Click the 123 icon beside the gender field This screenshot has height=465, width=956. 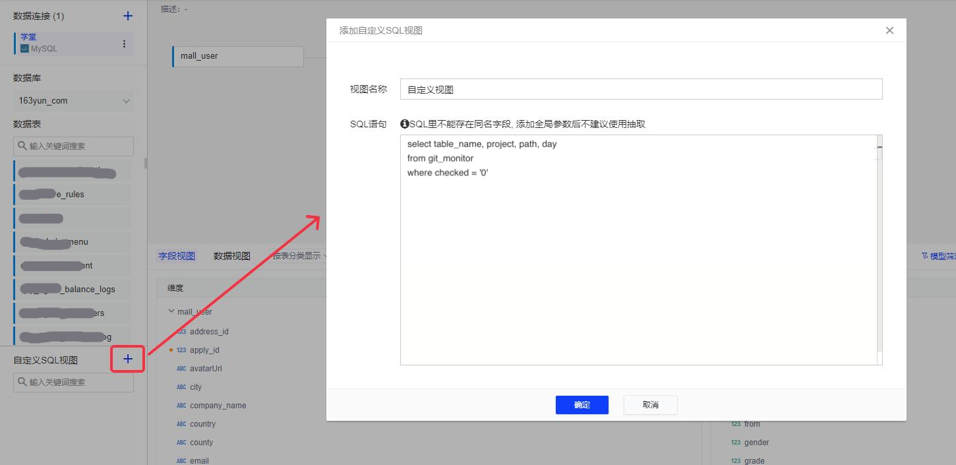click(736, 442)
